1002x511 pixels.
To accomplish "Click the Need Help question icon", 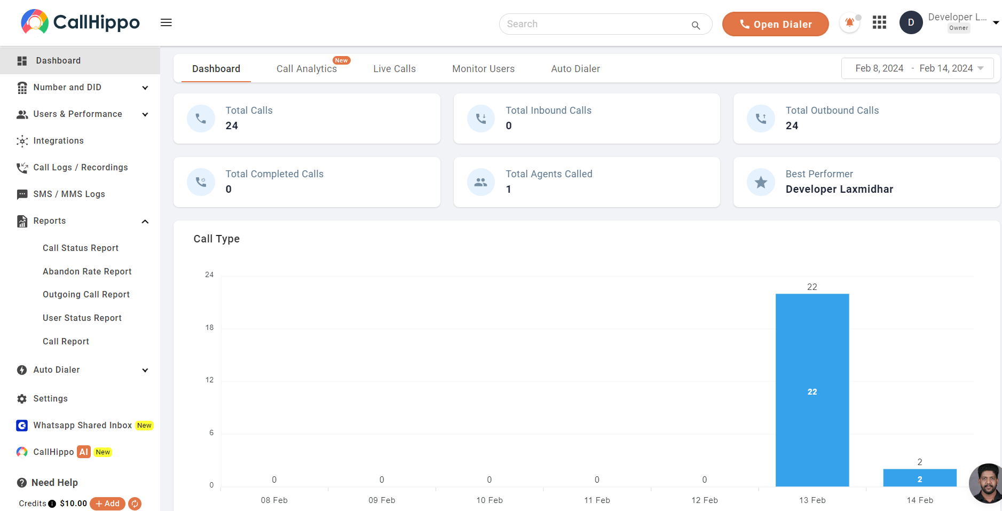I will pyautogui.click(x=22, y=483).
